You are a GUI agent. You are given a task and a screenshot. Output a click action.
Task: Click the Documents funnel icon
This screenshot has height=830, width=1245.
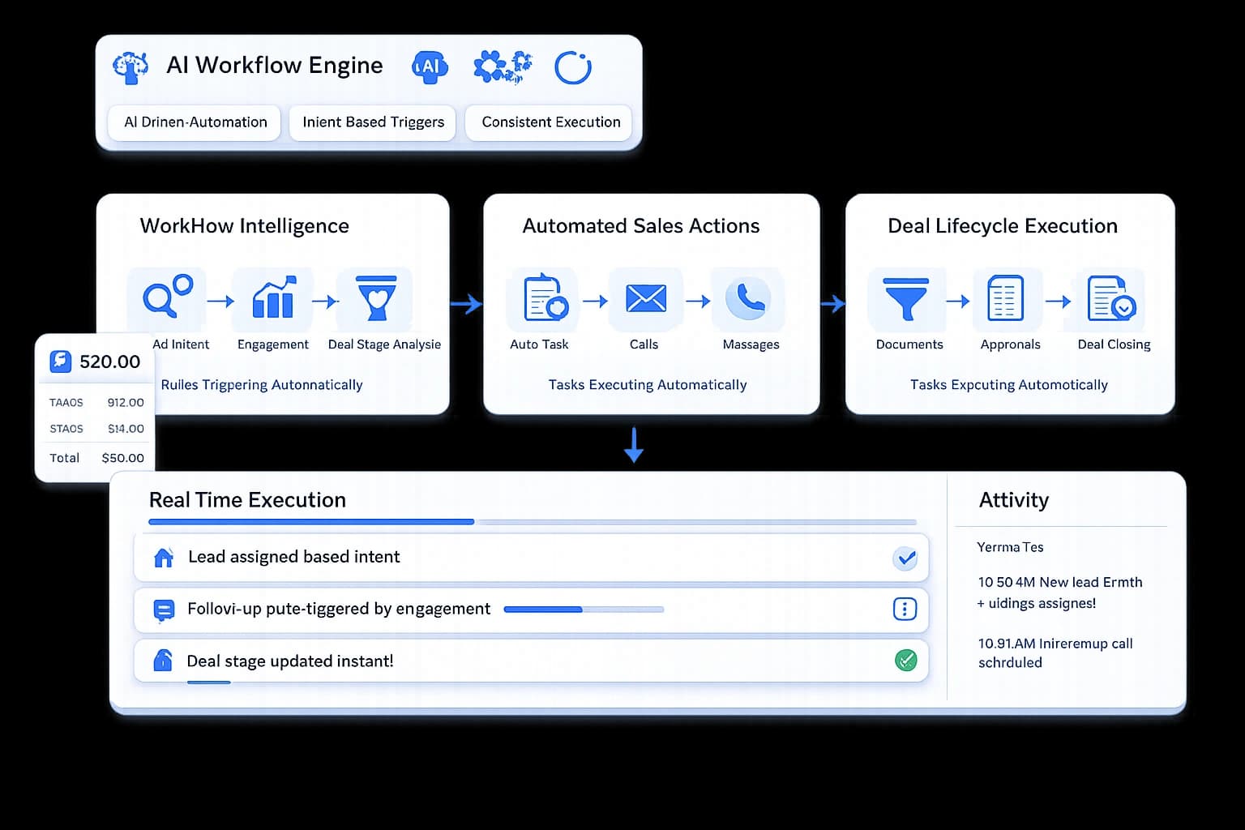906,299
